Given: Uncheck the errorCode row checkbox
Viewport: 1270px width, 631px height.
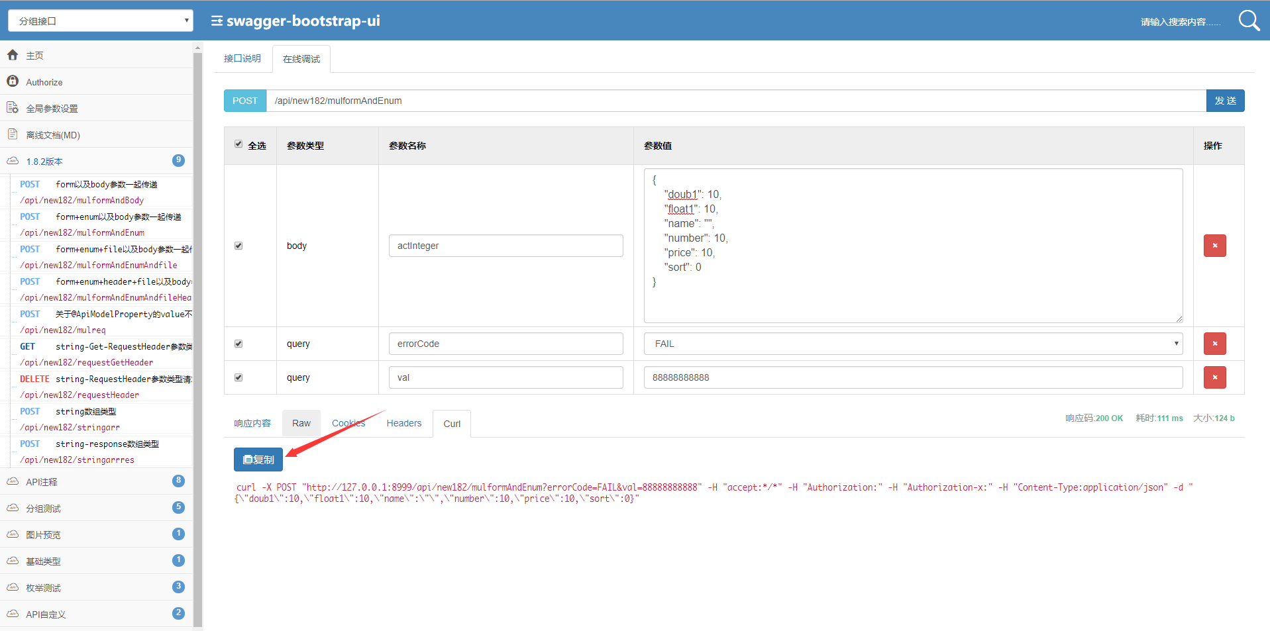Looking at the screenshot, I should click(x=238, y=344).
